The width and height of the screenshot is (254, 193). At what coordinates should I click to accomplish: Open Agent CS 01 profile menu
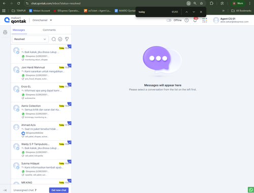pos(231,20)
